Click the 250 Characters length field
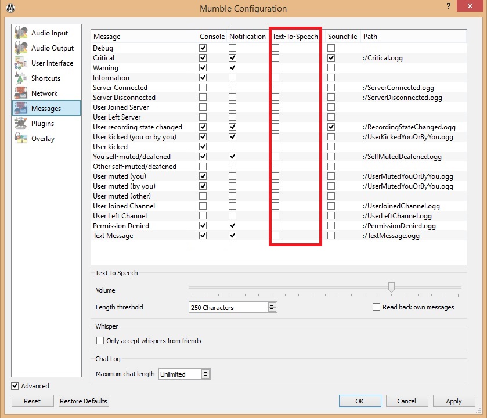 [x=229, y=308]
